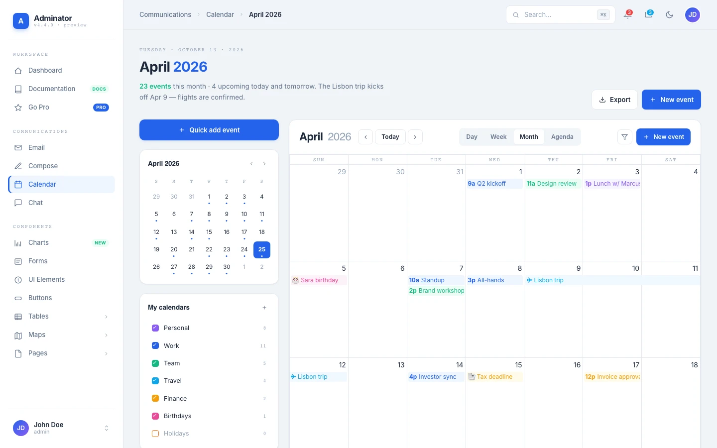Uncheck the Travel calendar checkbox
The image size is (717, 448).
(x=155, y=381)
